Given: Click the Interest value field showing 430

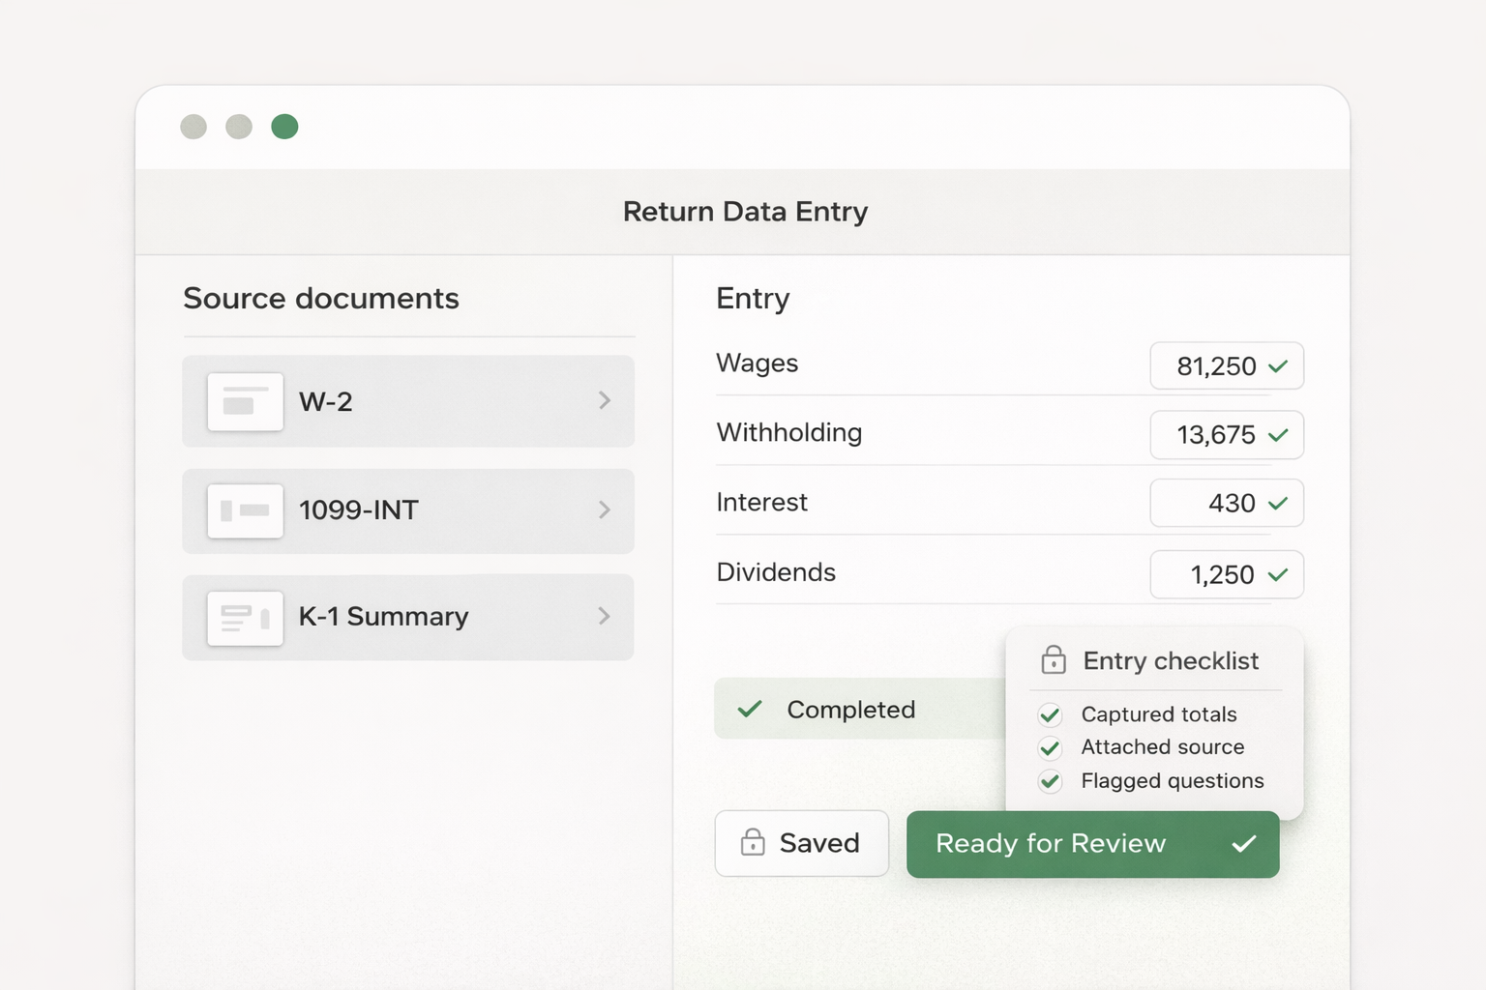Looking at the screenshot, I should 1227,503.
